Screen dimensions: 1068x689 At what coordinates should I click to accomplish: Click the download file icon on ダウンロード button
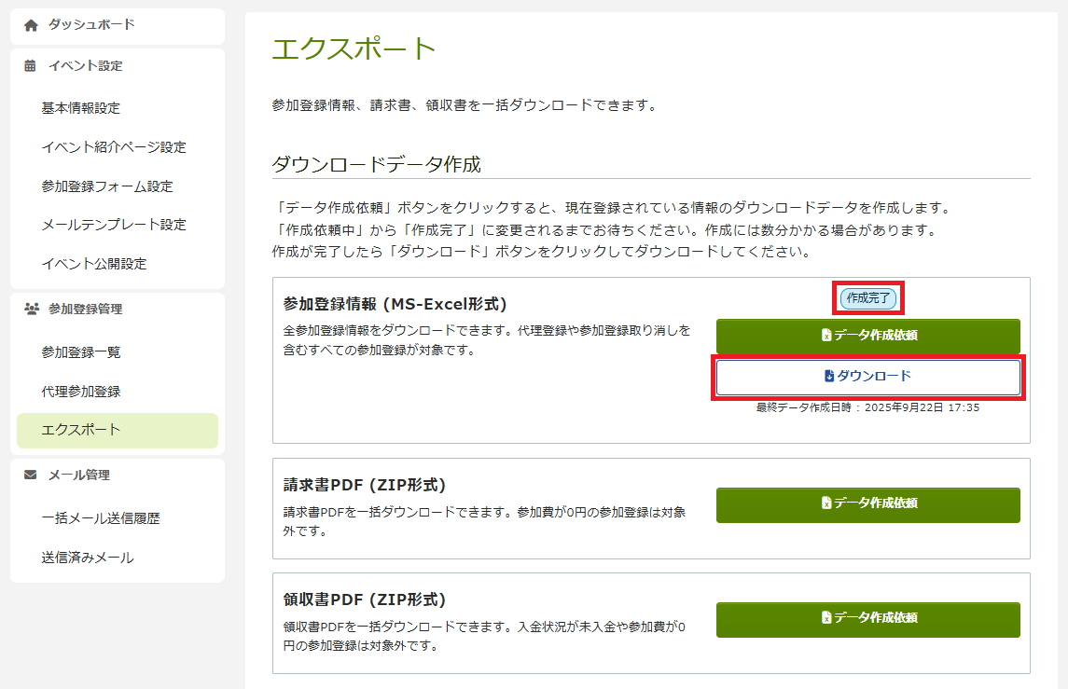829,377
